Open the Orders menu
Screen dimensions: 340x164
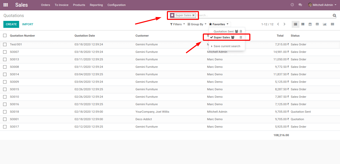[45, 5]
